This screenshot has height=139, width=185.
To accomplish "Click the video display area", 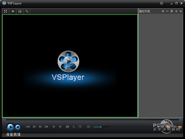I will click(70, 66).
